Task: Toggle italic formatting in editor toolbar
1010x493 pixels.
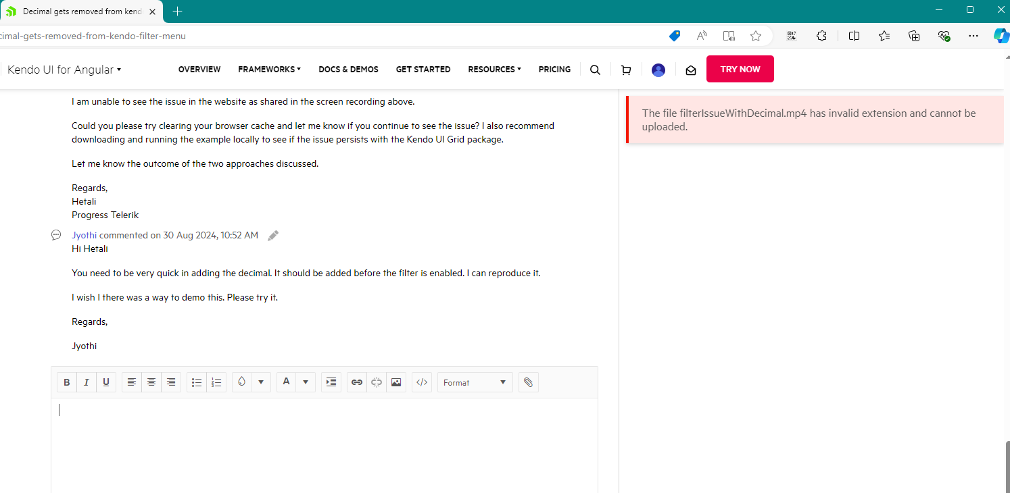Action: point(87,382)
